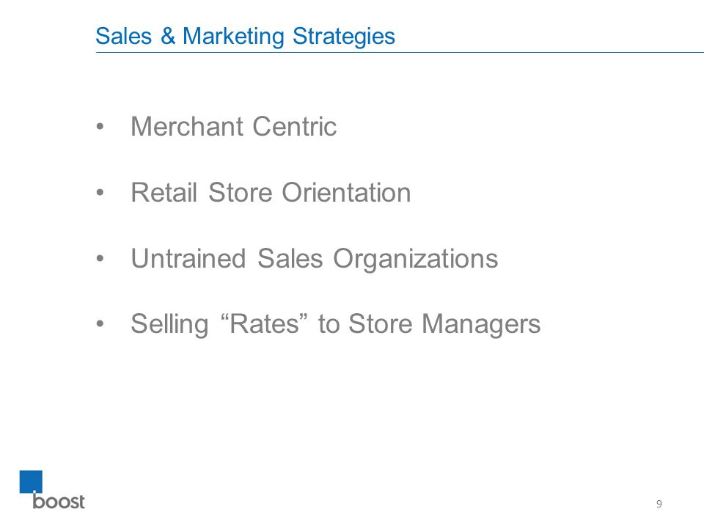Click the ampersand in the slide title
Image resolution: width=704 pixels, height=528 pixels.
[x=167, y=36]
